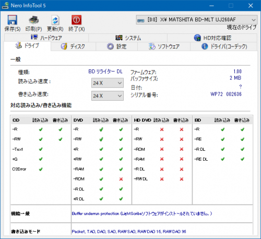This screenshot has width=261, height=239.
Task: Switch to the ディスク tab
Action: [73, 46]
